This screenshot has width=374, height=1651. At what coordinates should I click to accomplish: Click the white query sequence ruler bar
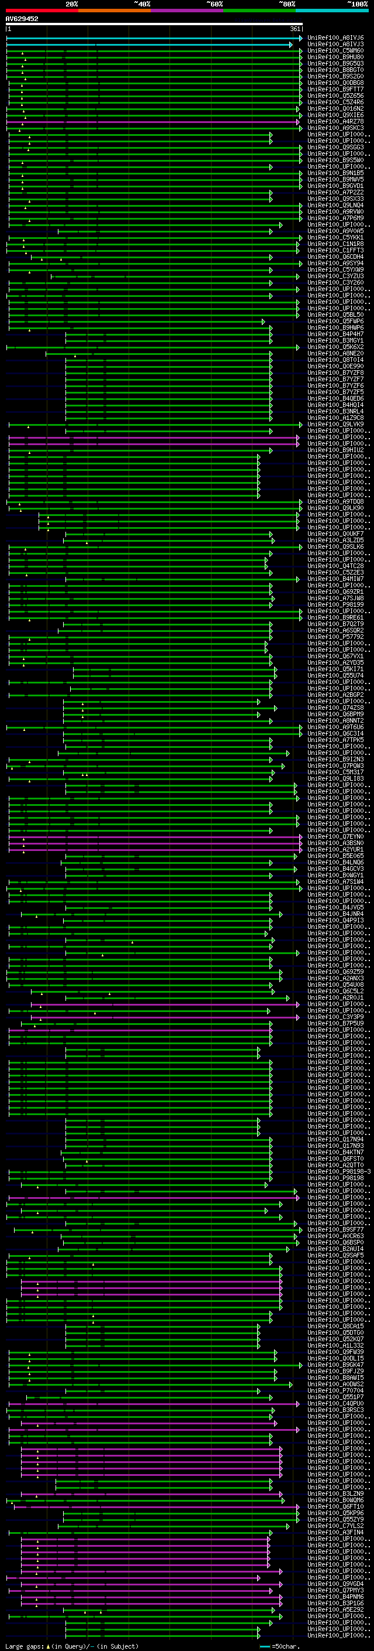click(154, 25)
